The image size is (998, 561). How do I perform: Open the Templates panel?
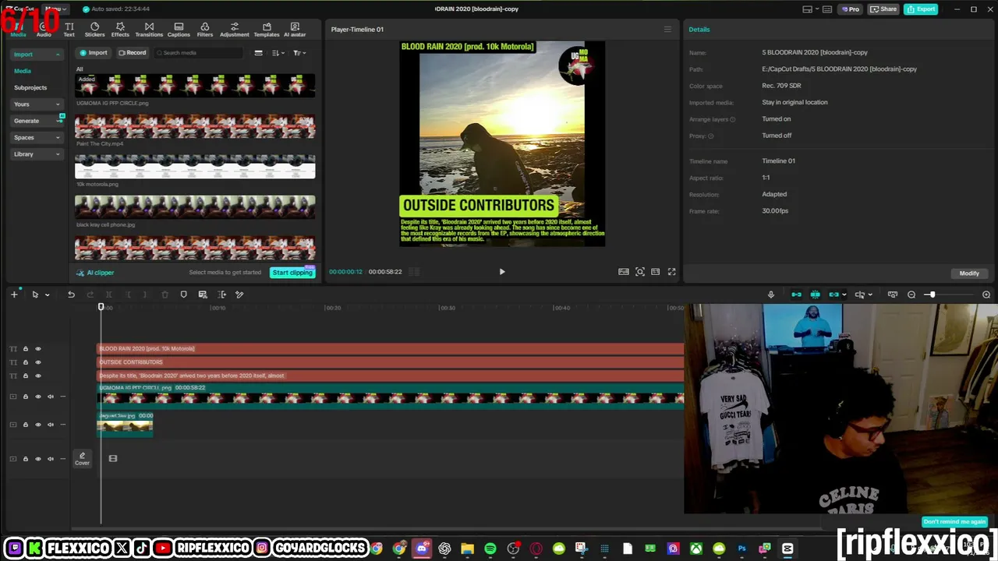(267, 30)
